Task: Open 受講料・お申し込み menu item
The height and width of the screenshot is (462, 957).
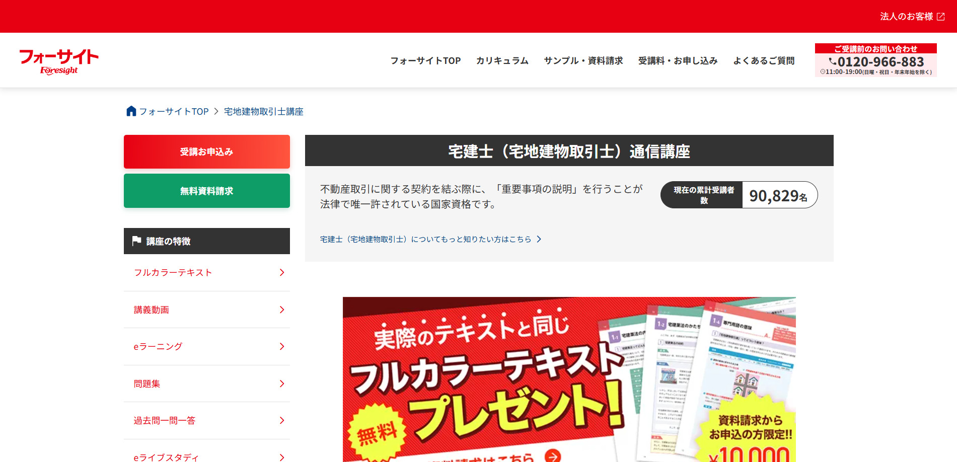Action: (678, 60)
